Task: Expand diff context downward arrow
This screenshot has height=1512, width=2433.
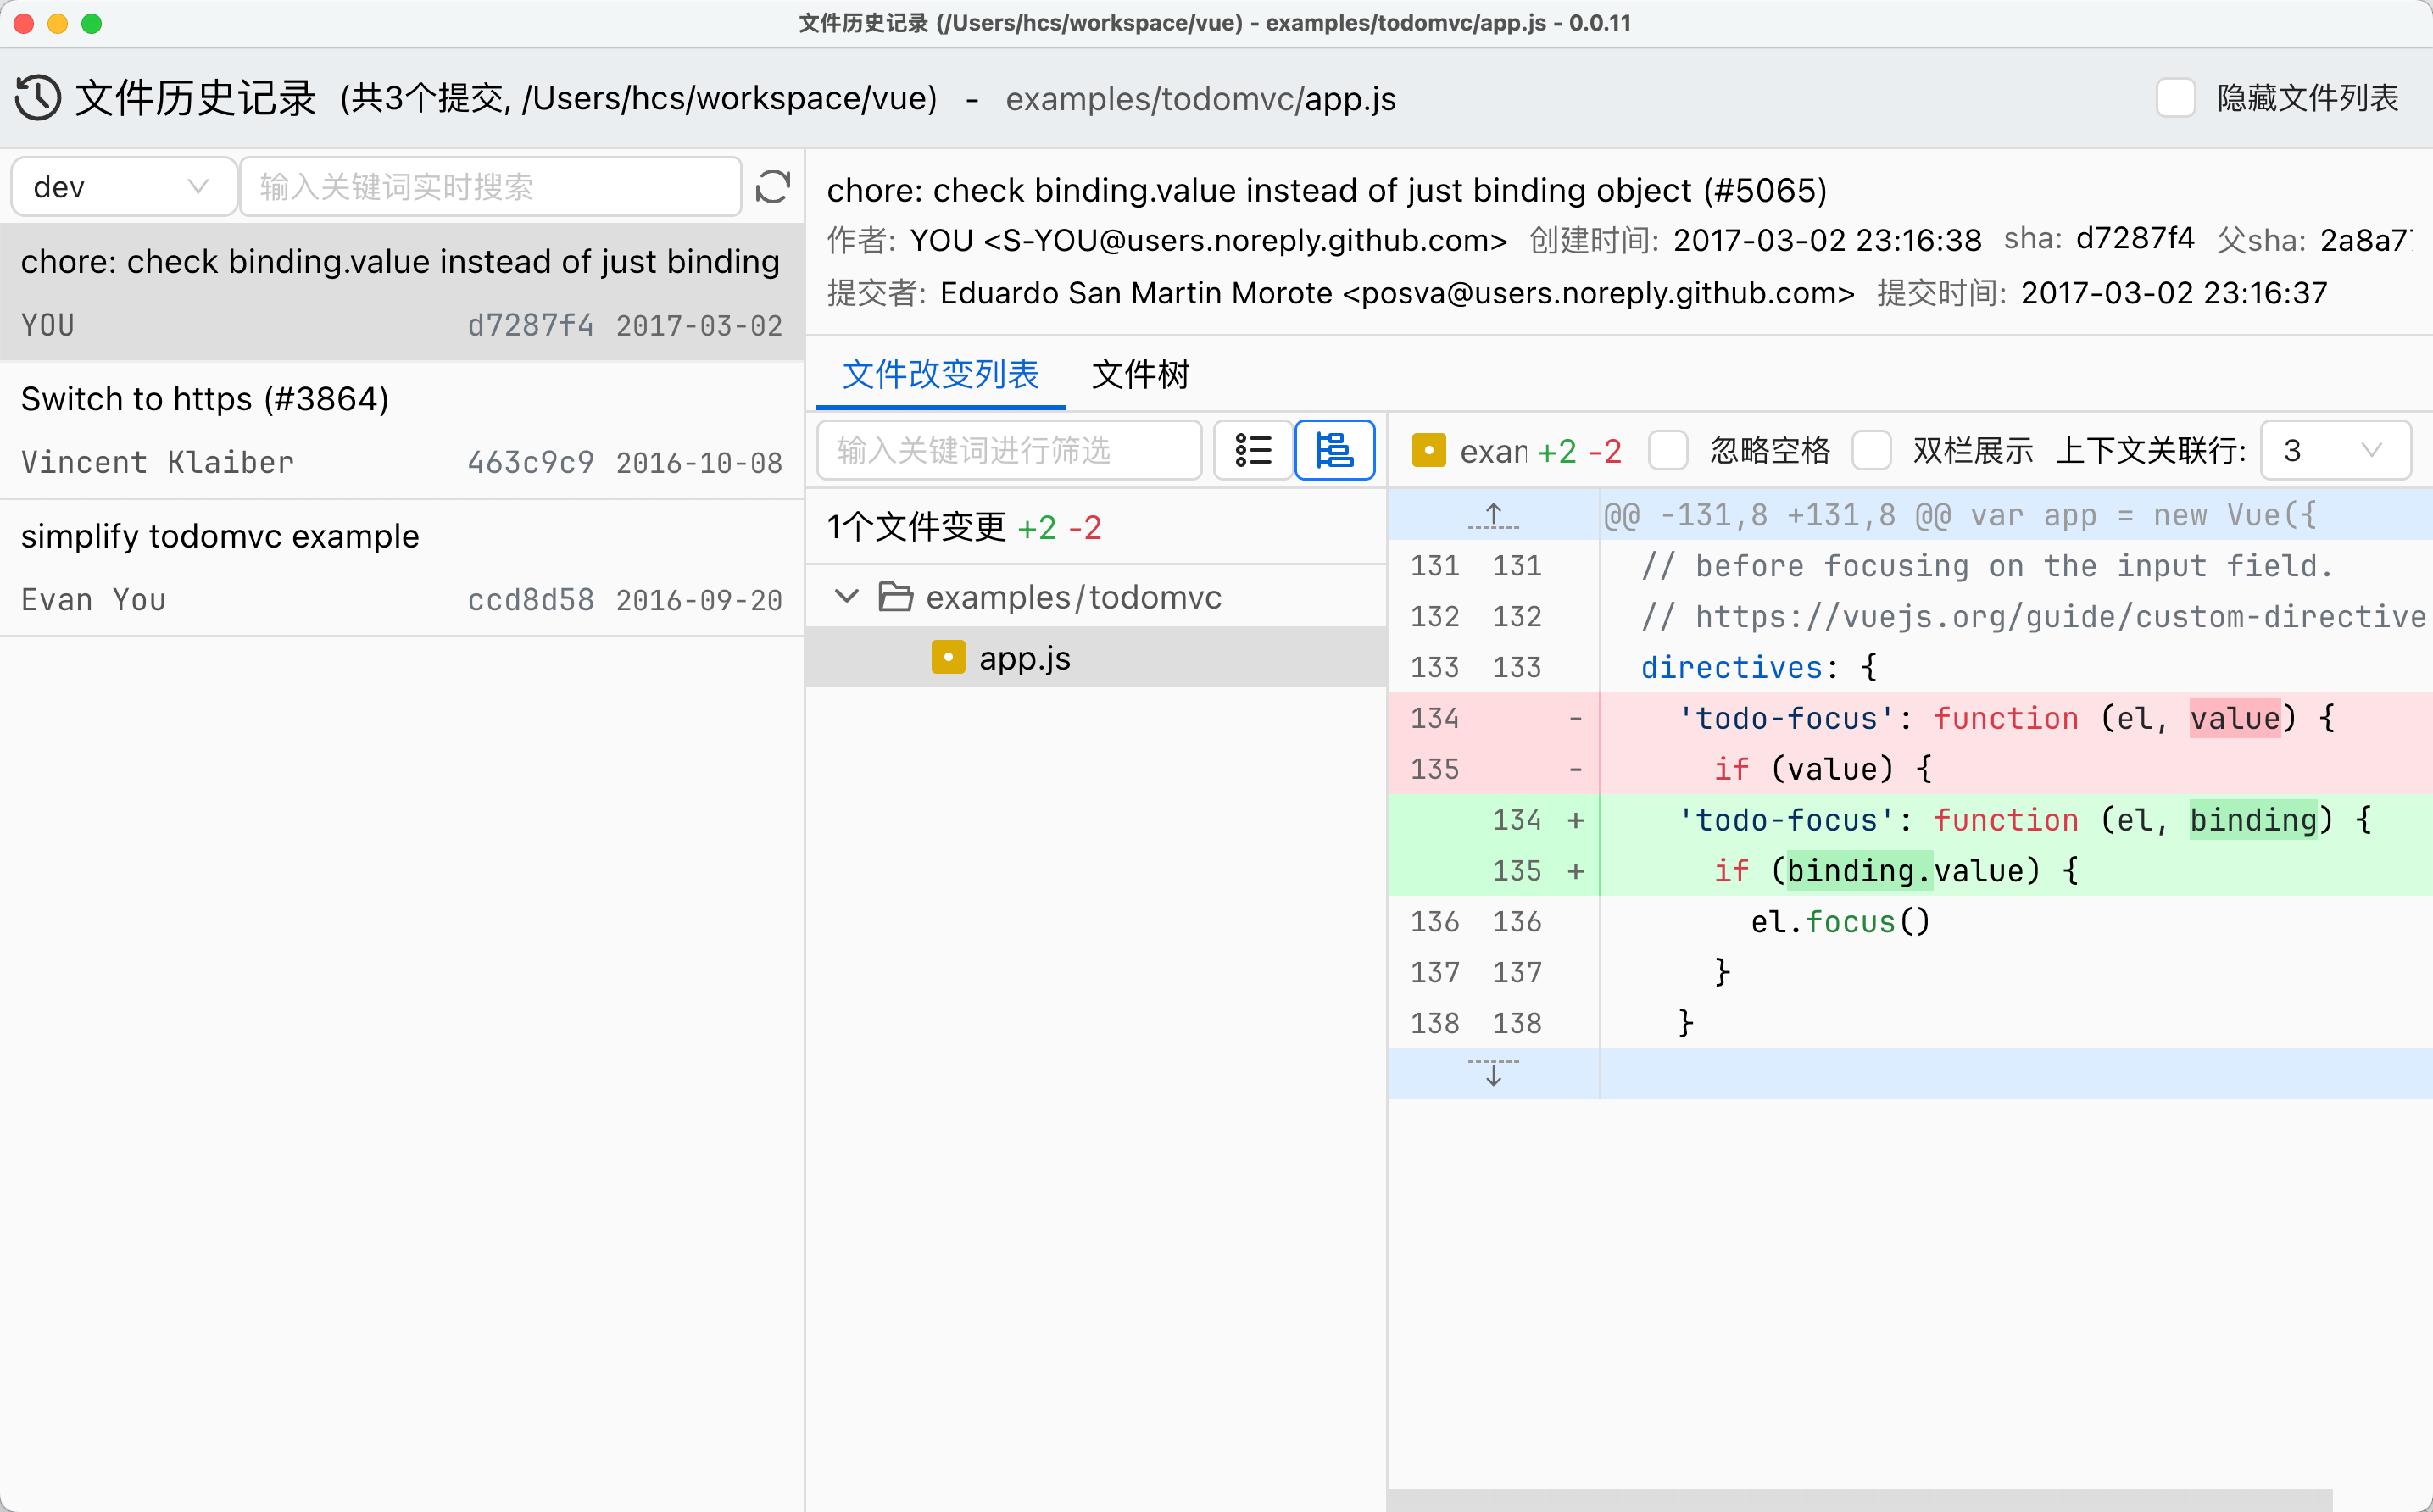Action: (1493, 1074)
